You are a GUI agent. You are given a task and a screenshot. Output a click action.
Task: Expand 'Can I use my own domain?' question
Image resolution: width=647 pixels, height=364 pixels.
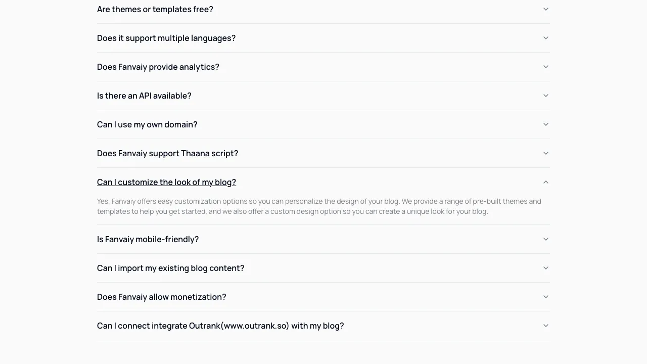(x=147, y=124)
